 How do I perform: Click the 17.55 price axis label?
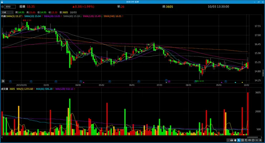pyautogui.click(x=257, y=26)
